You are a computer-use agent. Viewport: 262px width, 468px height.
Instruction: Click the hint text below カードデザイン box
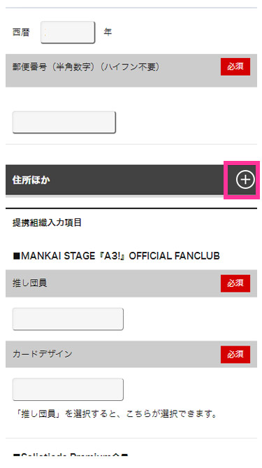[115, 414]
